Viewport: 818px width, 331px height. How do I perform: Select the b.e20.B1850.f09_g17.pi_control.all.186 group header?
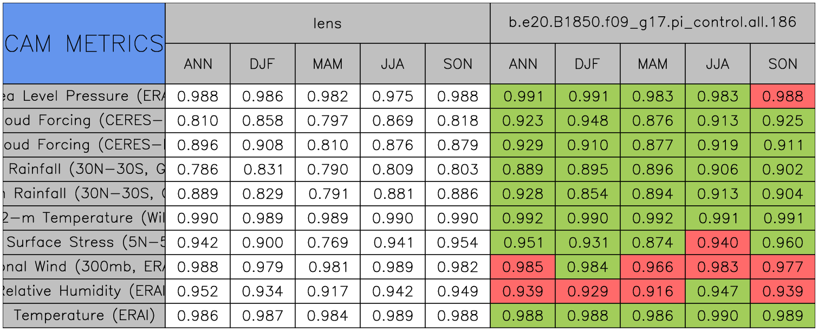tap(652, 23)
